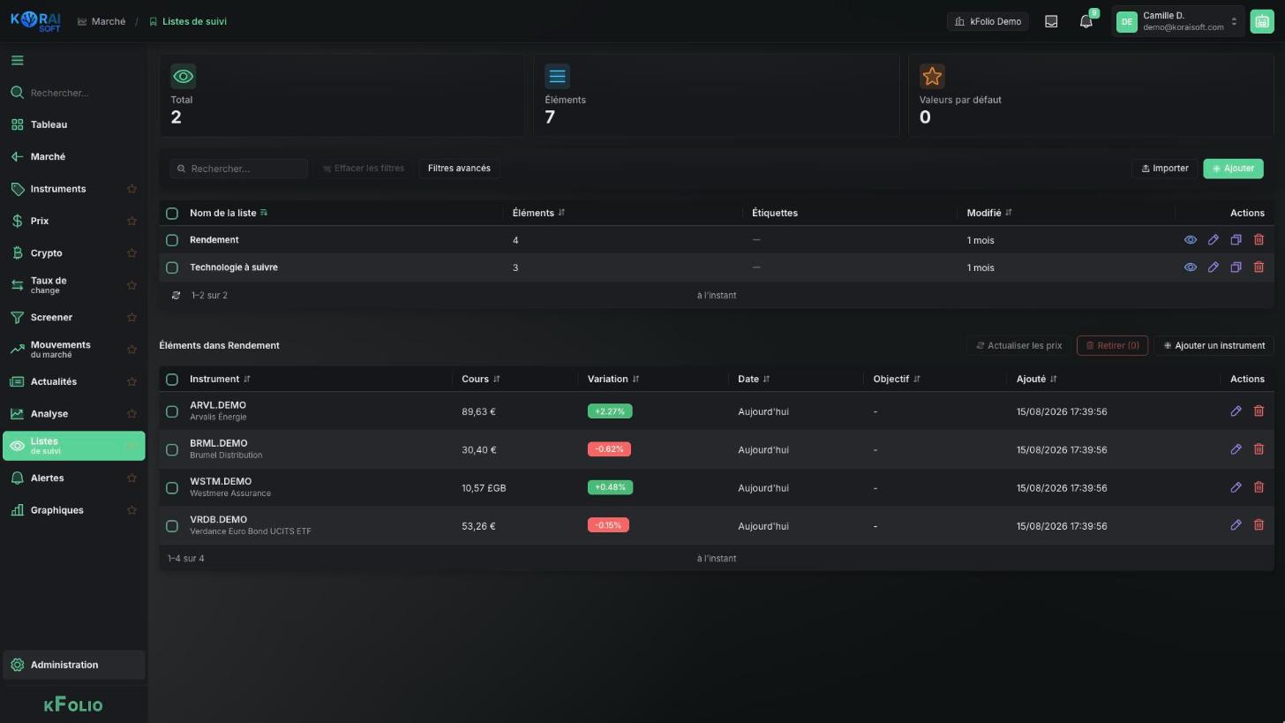
Task: Open the kFolio Demo portfolio selector
Action: click(x=988, y=21)
